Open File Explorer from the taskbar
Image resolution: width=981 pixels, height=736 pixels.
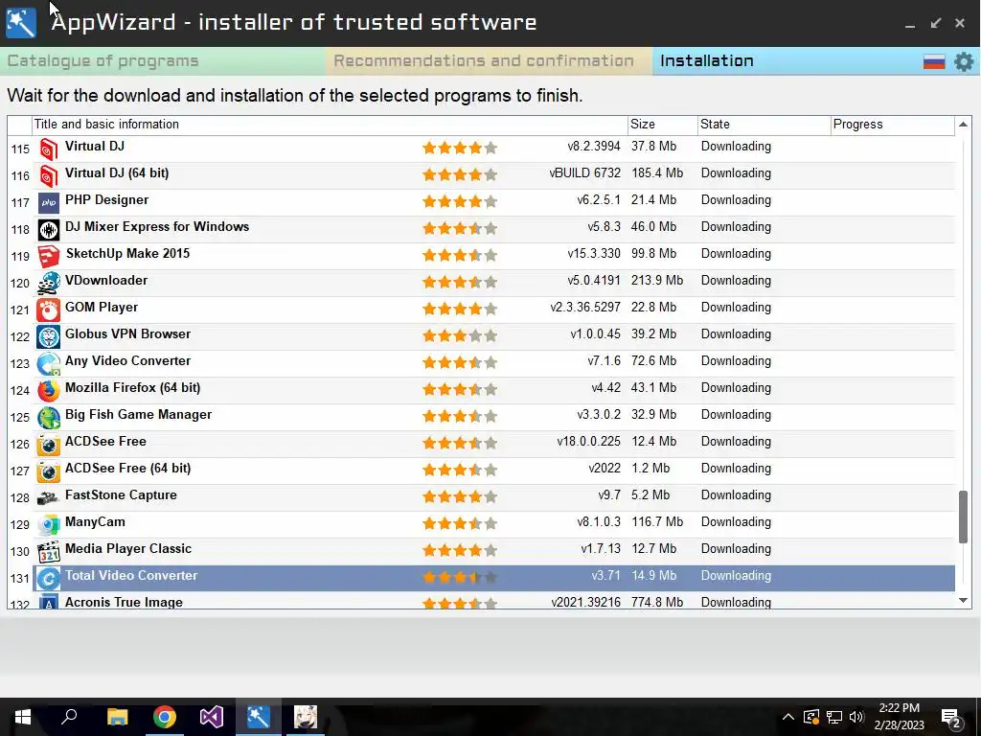(118, 717)
